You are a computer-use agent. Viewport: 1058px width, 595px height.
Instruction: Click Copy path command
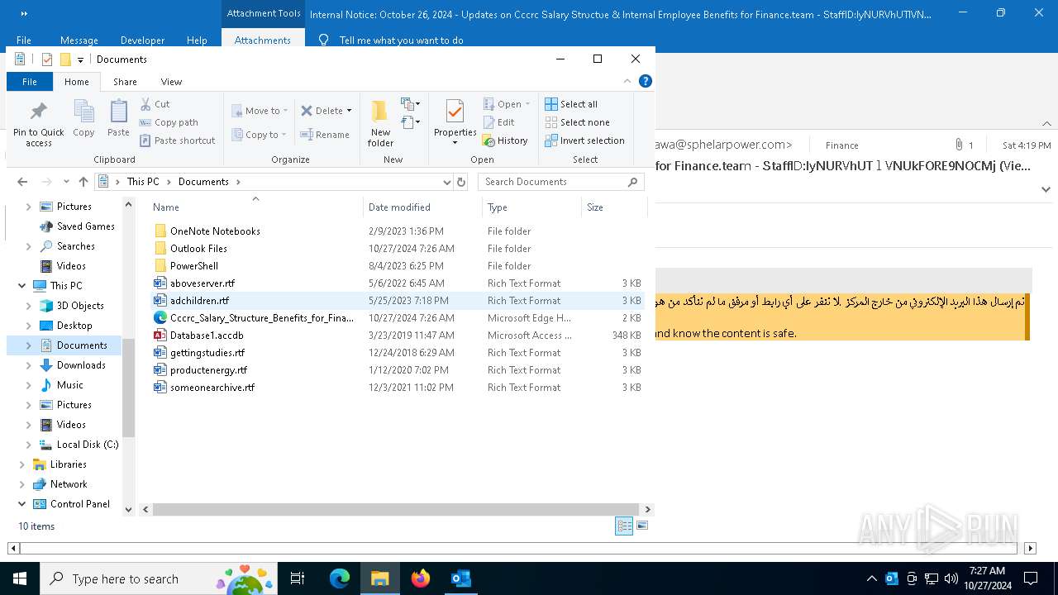point(169,122)
